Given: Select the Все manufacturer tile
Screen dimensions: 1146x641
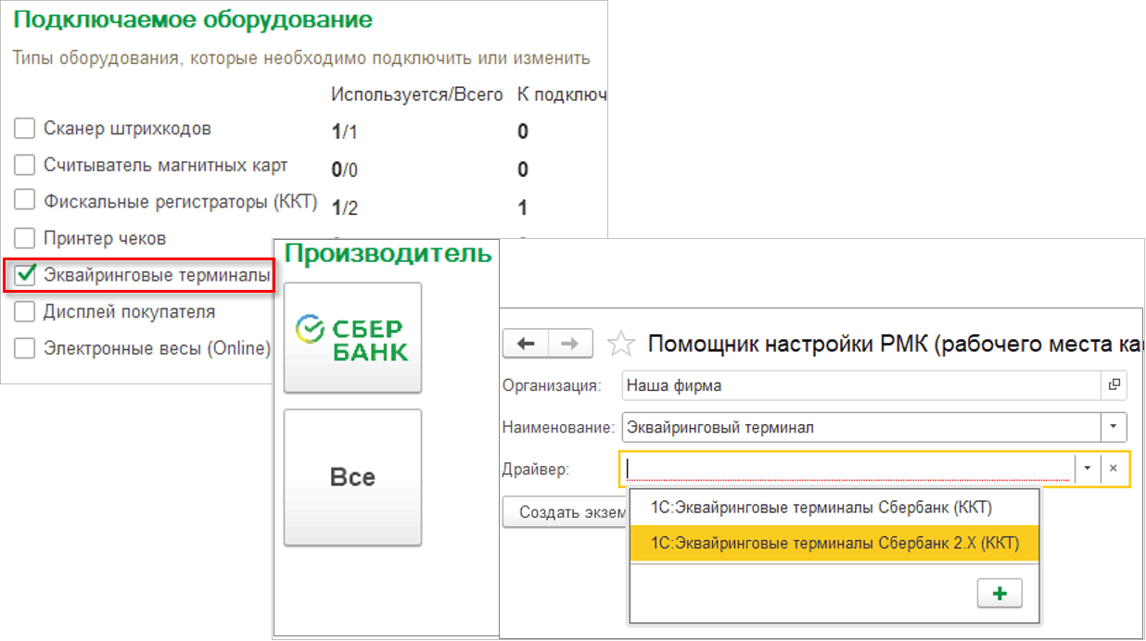Looking at the screenshot, I should [352, 477].
